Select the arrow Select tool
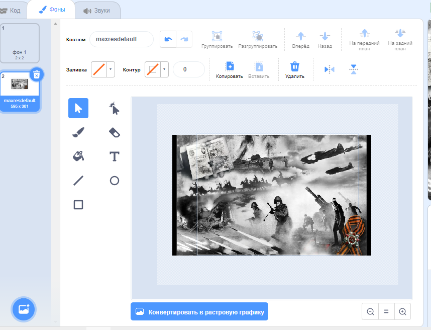The width and height of the screenshot is (431, 330). point(78,108)
